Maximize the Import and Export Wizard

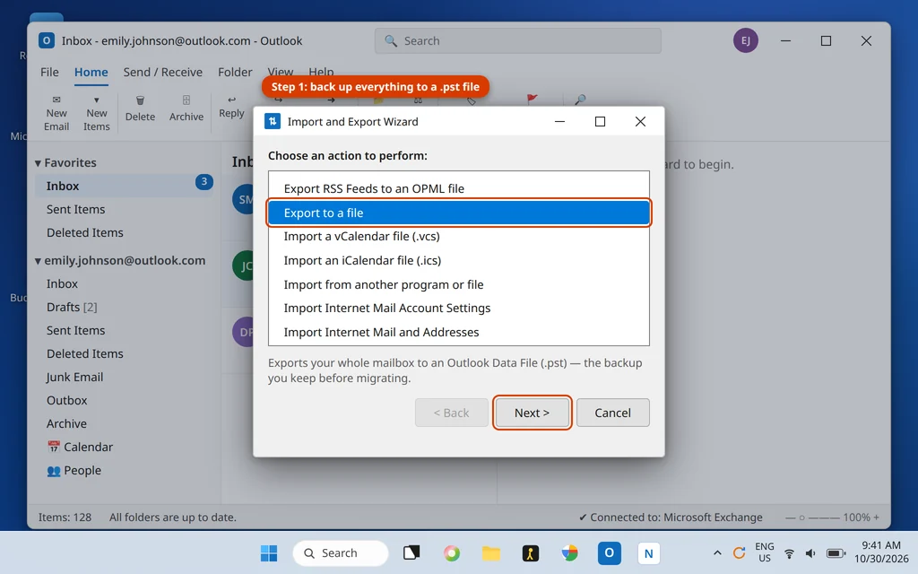pos(600,121)
